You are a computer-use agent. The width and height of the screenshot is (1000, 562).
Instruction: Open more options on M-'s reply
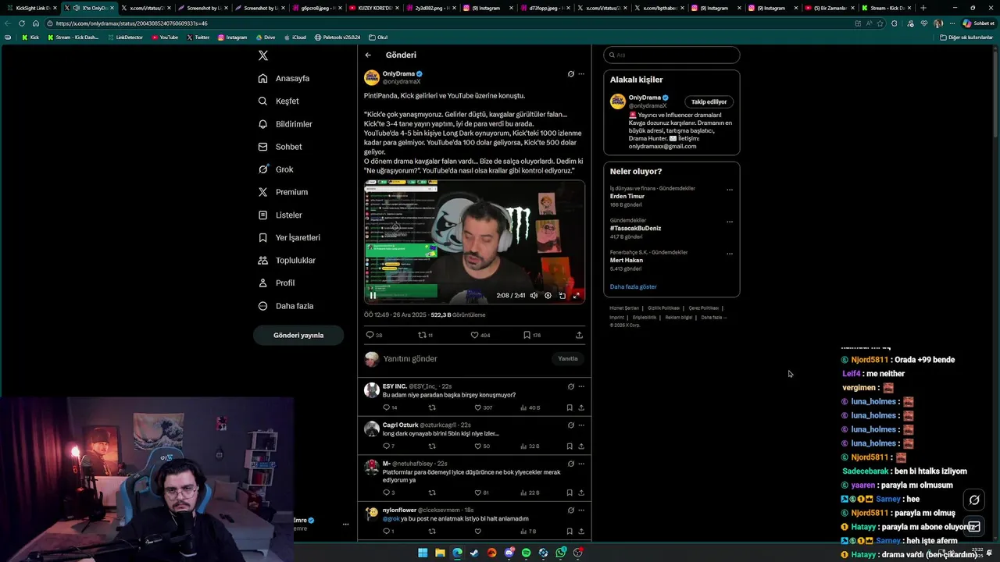tap(581, 464)
